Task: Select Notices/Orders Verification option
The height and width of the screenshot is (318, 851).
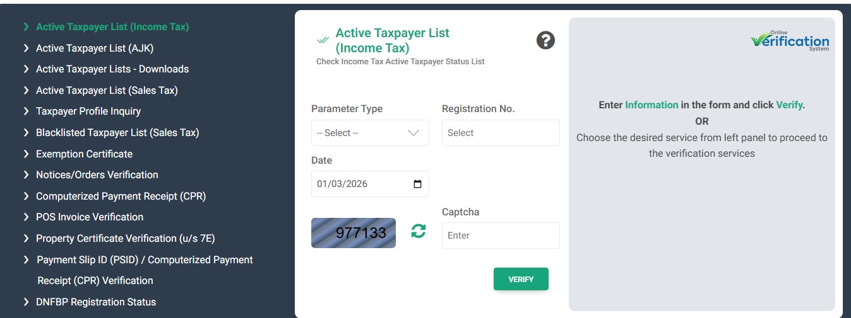Action: [x=97, y=175]
